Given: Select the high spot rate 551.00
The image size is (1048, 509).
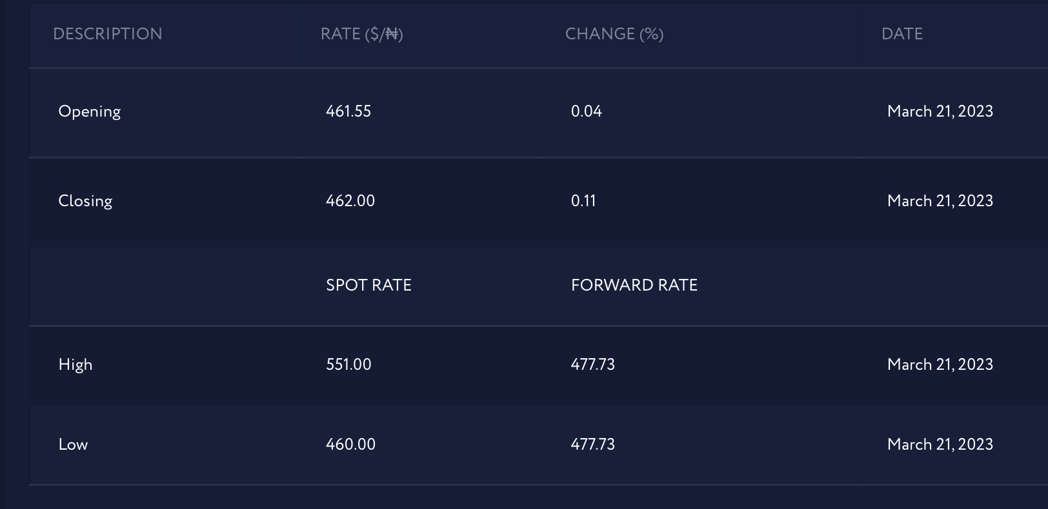Looking at the screenshot, I should 348,365.
